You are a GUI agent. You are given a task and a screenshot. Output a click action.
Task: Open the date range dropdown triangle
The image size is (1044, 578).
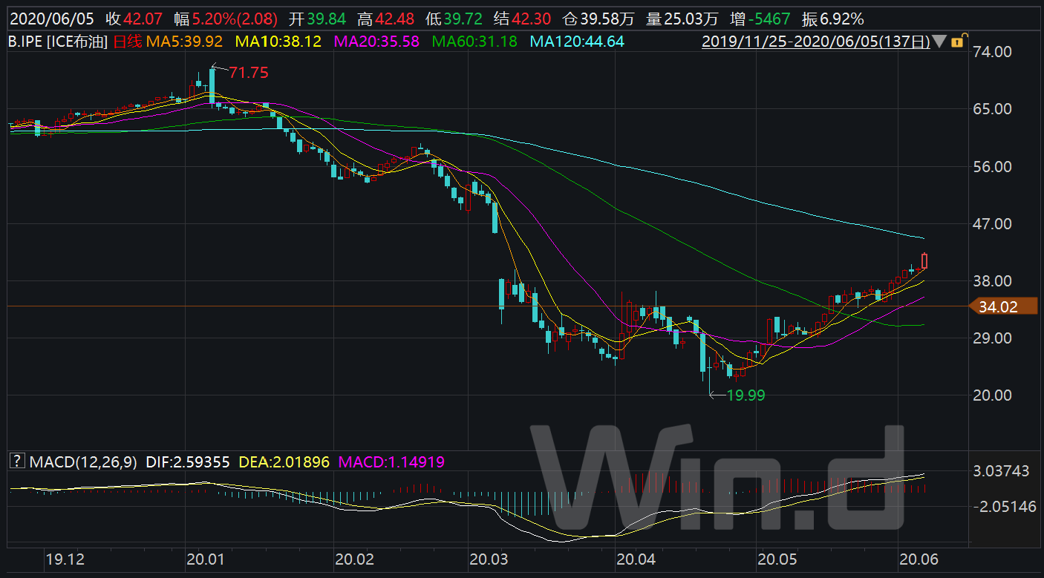pos(940,42)
